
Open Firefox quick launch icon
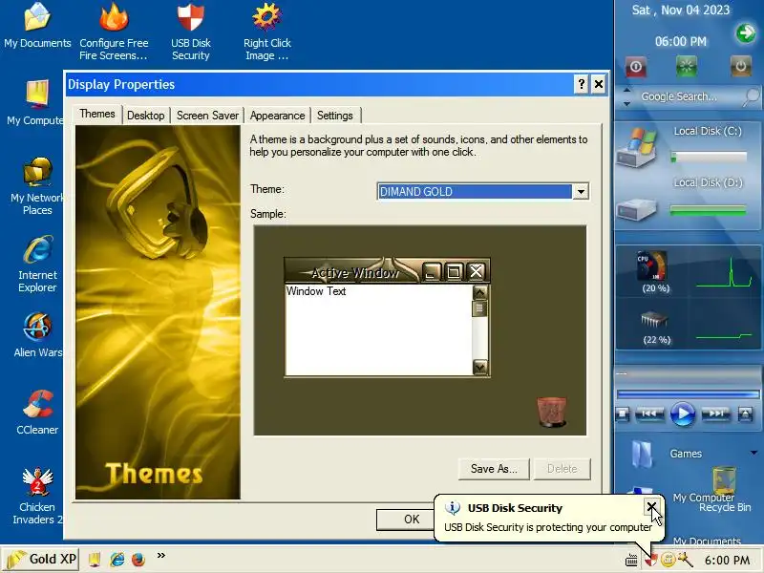[138, 559]
